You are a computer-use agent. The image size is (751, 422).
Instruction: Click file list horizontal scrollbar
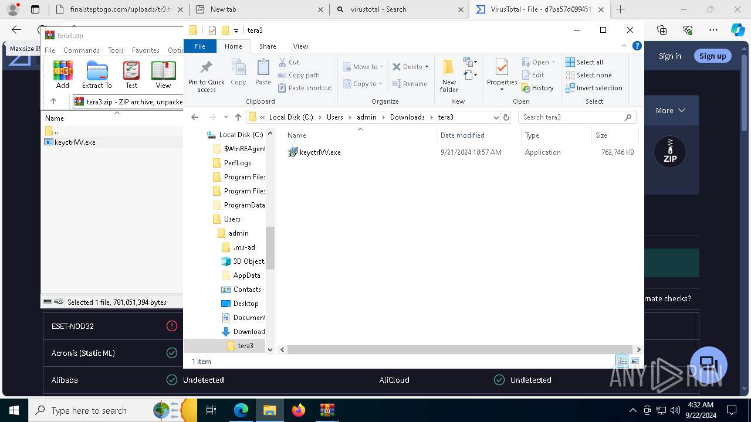tap(460, 349)
